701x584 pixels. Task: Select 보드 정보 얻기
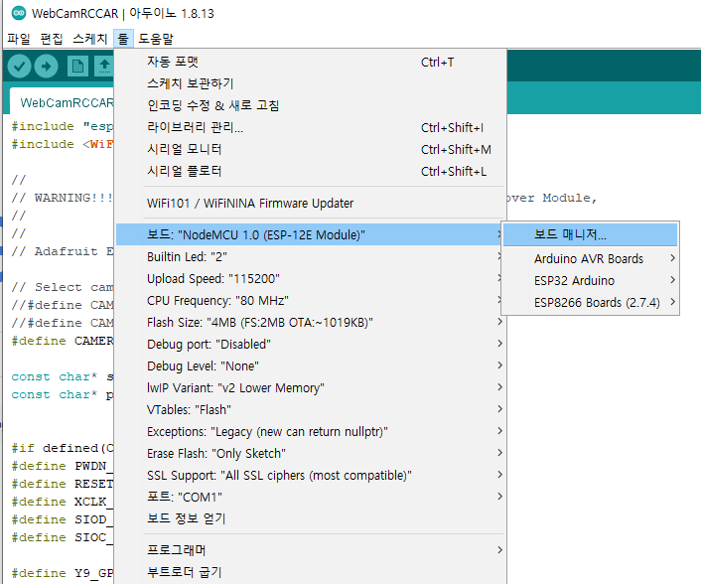[x=311, y=518]
